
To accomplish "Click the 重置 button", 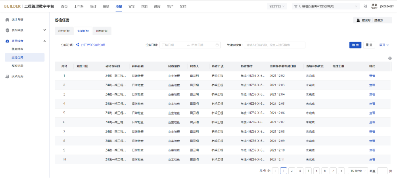I will point(369,45).
